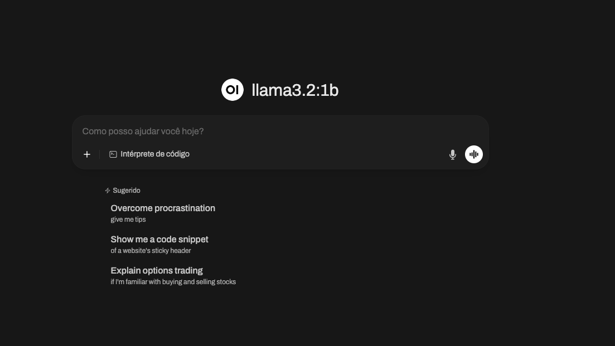Start voice input via the circular waveform button

[x=473, y=154]
